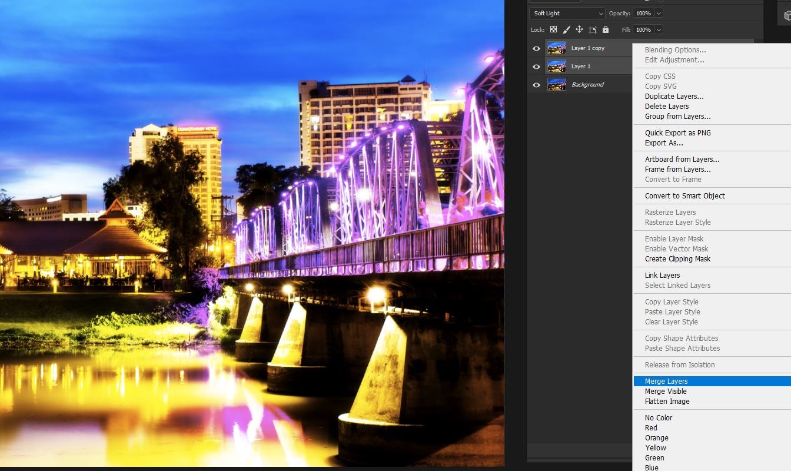
Task: Hide the Layer 1 copy layer
Action: pyautogui.click(x=536, y=48)
